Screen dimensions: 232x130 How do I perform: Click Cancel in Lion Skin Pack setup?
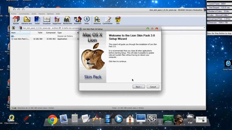(x=153, y=87)
